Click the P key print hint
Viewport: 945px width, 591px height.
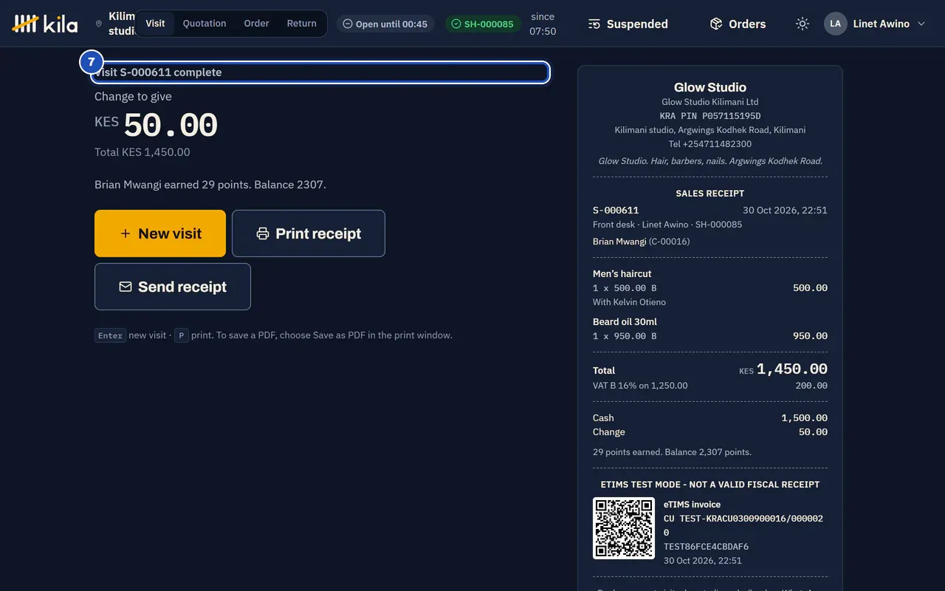[182, 335]
